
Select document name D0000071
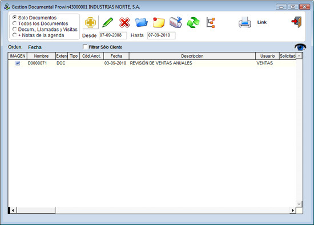pos(37,63)
